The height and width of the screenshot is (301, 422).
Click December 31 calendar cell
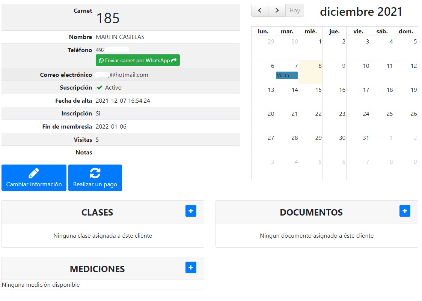pos(358,144)
